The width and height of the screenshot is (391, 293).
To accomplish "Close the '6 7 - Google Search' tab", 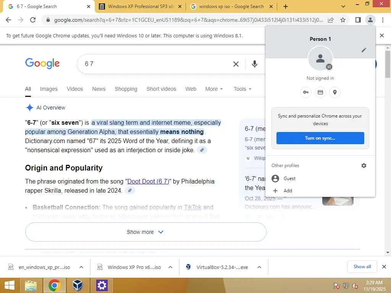I will pos(89,6).
